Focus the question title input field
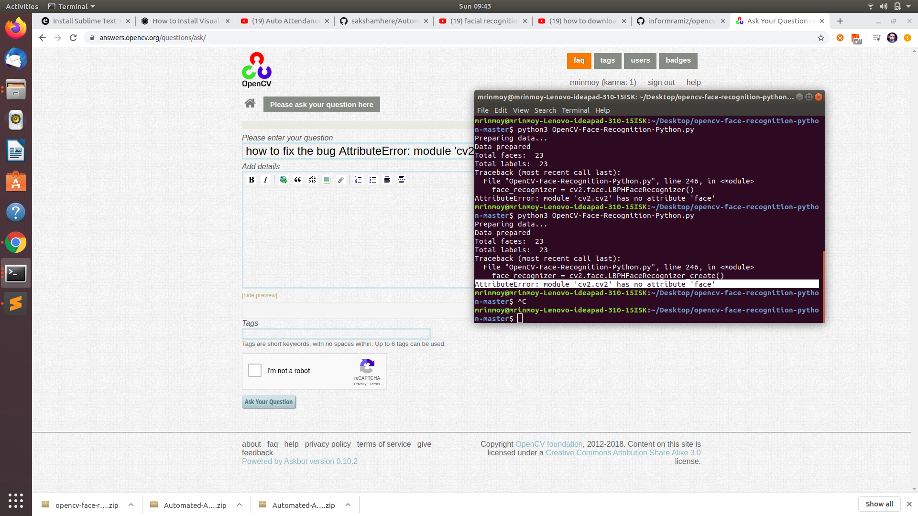 point(359,151)
